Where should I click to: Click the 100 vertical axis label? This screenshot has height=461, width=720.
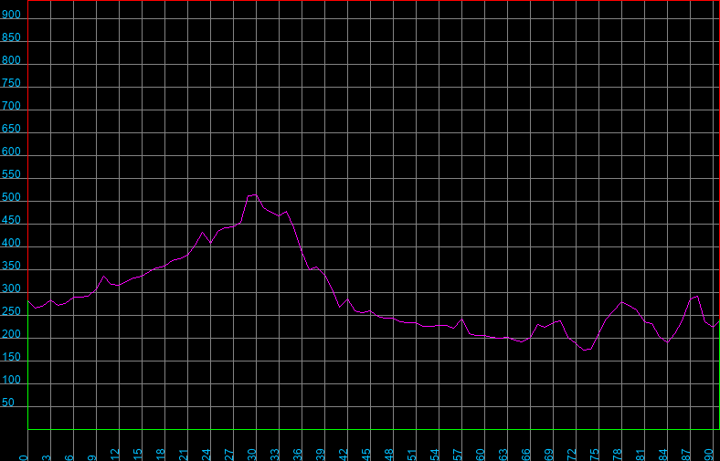pos(11,380)
